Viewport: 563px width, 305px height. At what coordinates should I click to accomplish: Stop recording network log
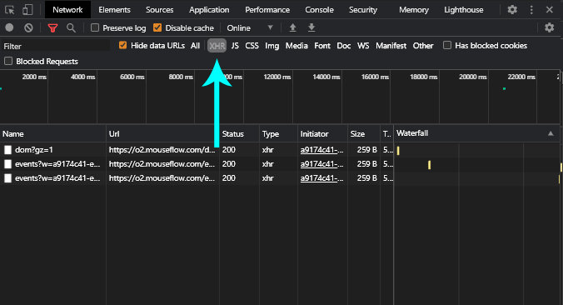click(9, 27)
